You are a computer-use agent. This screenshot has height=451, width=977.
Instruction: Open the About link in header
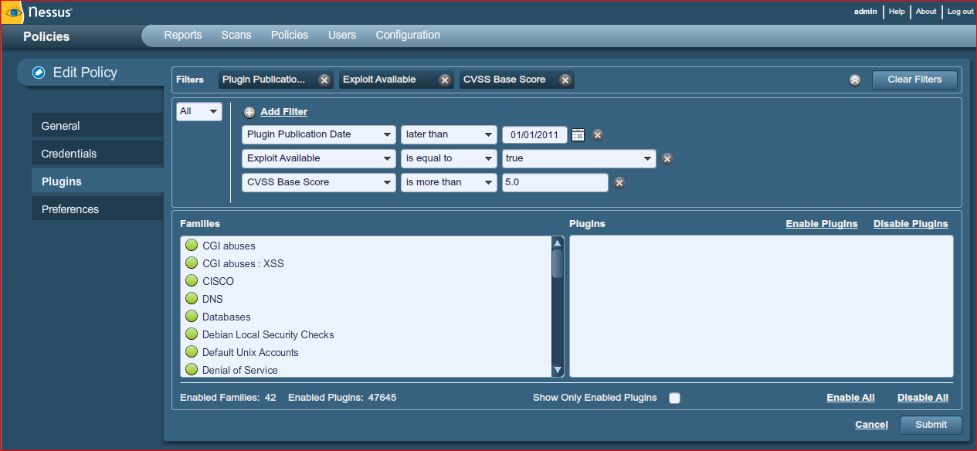926,12
